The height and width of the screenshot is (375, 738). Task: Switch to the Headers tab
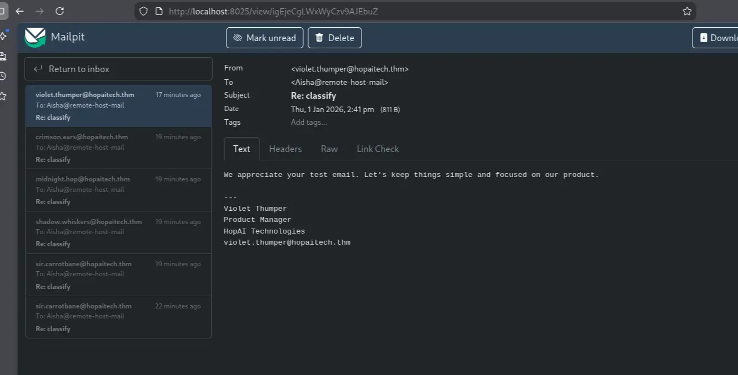point(285,149)
